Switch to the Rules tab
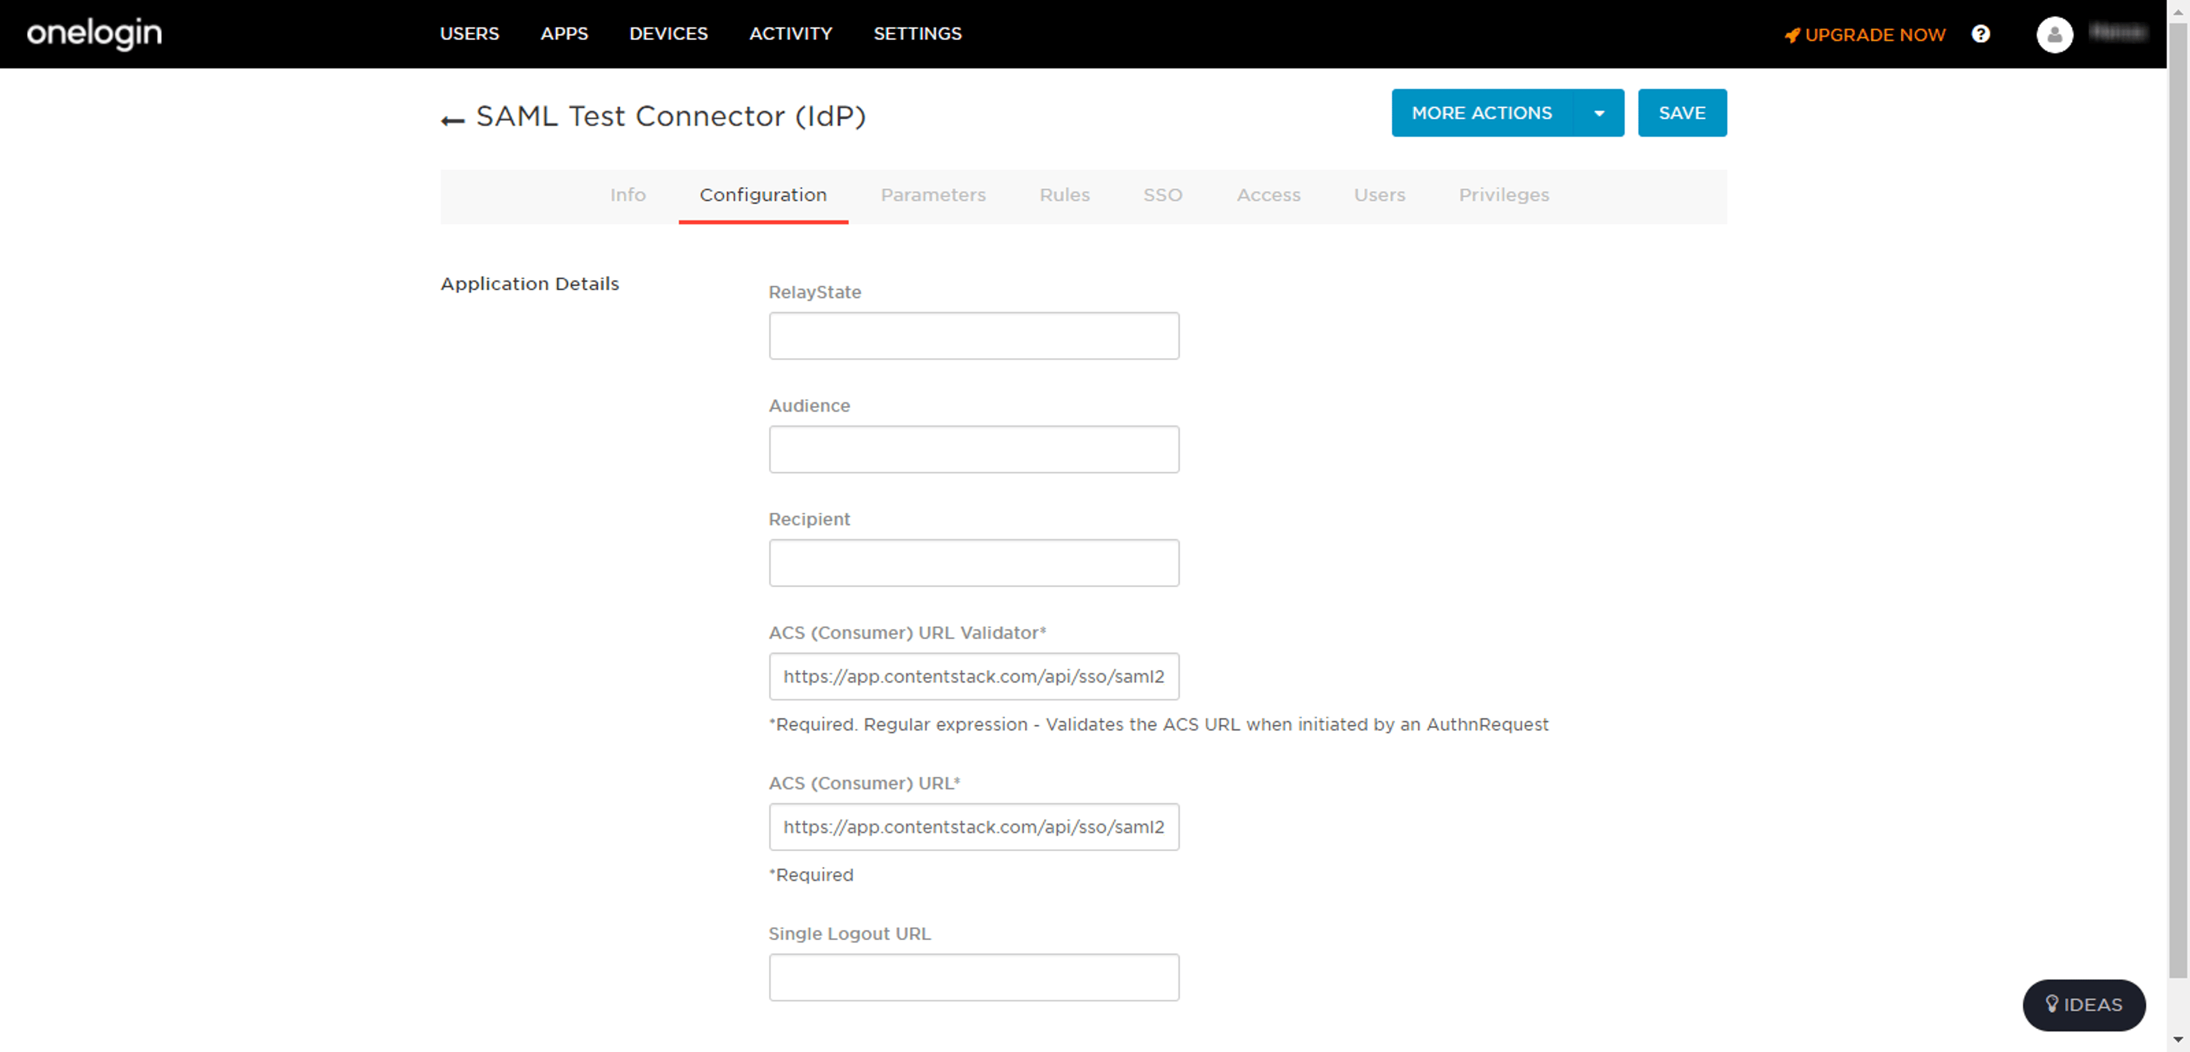The height and width of the screenshot is (1052, 2190). point(1064,196)
